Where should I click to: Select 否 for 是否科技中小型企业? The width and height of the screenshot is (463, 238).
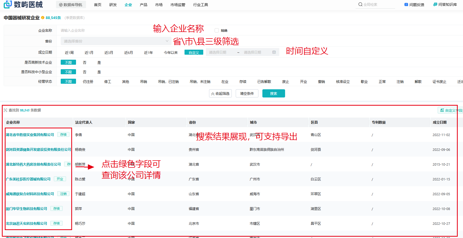pyautogui.click(x=84, y=72)
